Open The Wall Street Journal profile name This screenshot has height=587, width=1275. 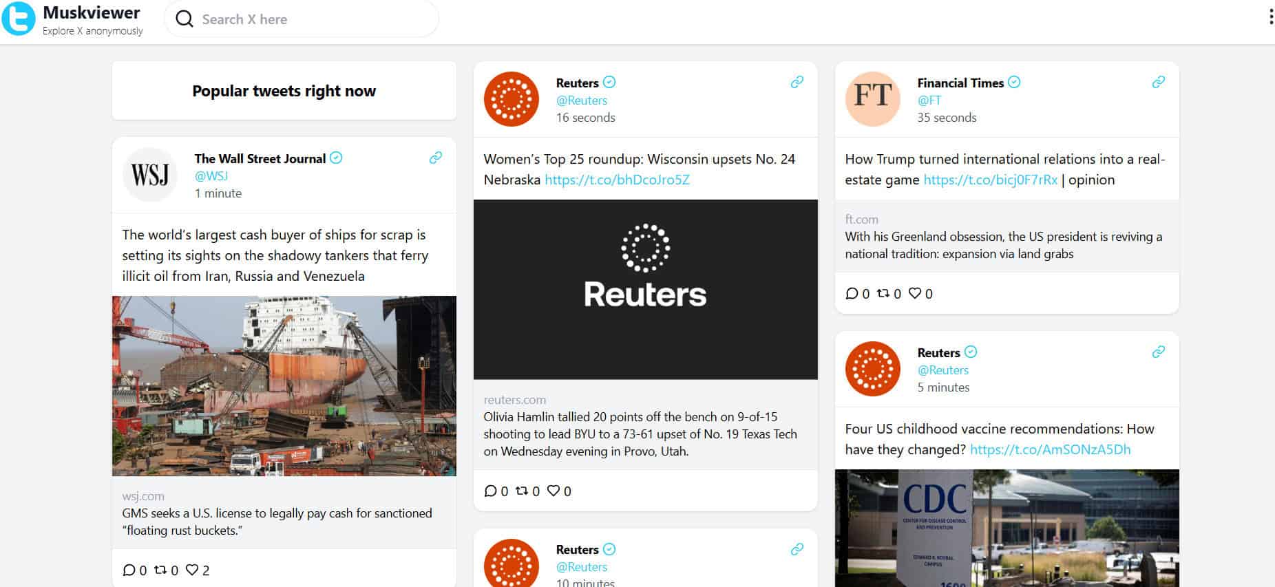coord(260,158)
